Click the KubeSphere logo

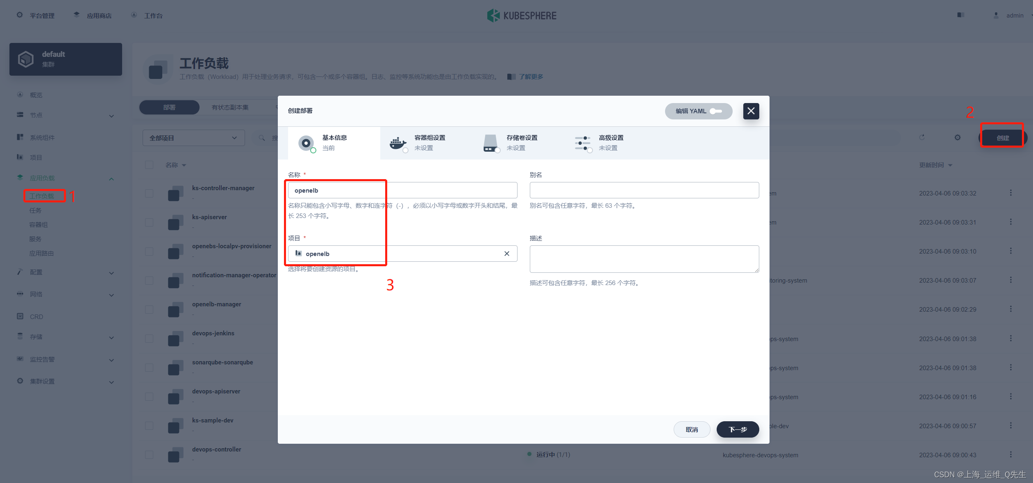click(x=521, y=16)
